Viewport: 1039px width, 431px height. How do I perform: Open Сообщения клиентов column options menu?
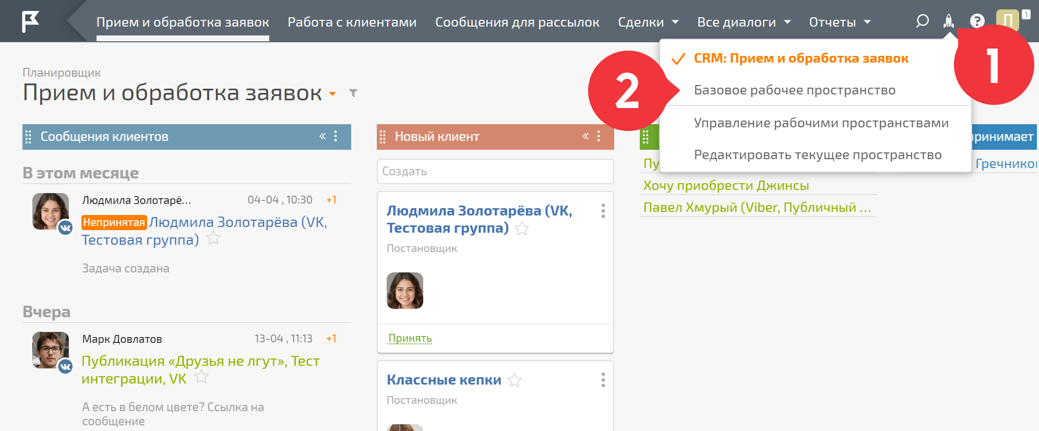[336, 136]
